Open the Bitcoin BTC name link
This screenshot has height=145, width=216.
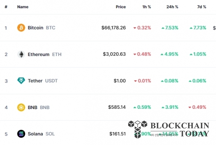coord(41,28)
